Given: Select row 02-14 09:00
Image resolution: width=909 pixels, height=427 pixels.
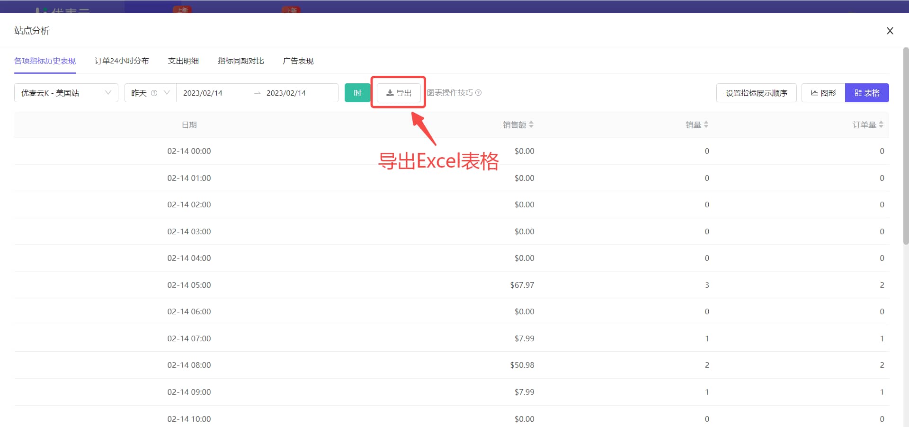Looking at the screenshot, I should (x=452, y=392).
